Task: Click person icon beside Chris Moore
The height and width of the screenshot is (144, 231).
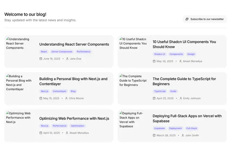Action: click(x=66, y=98)
